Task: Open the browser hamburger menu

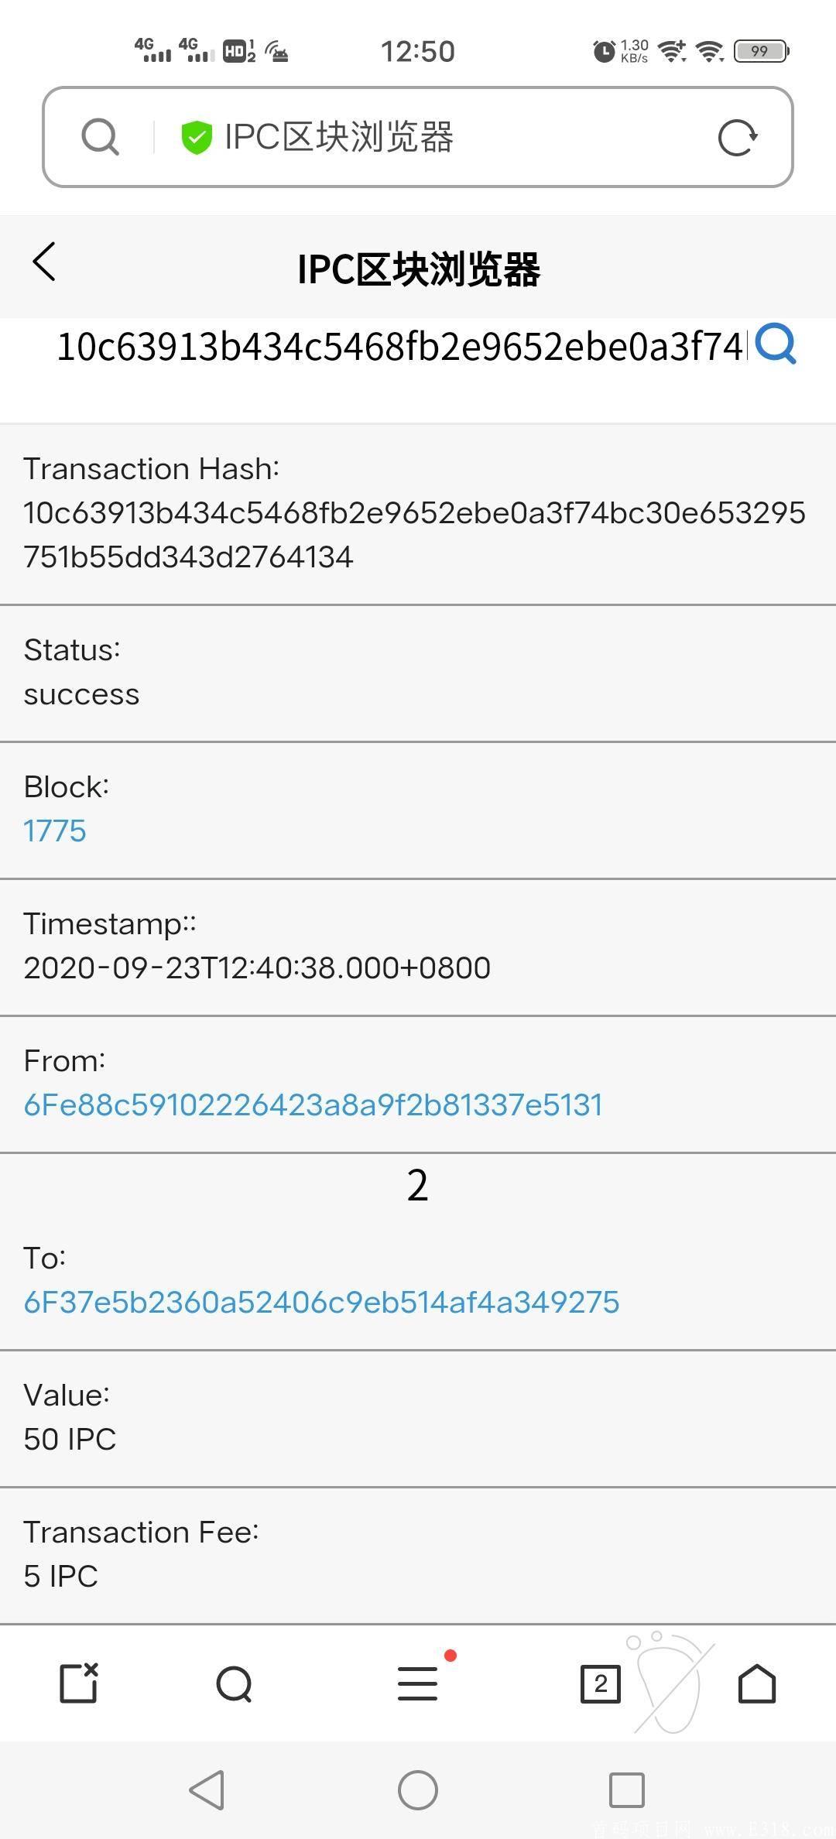Action: [418, 1683]
